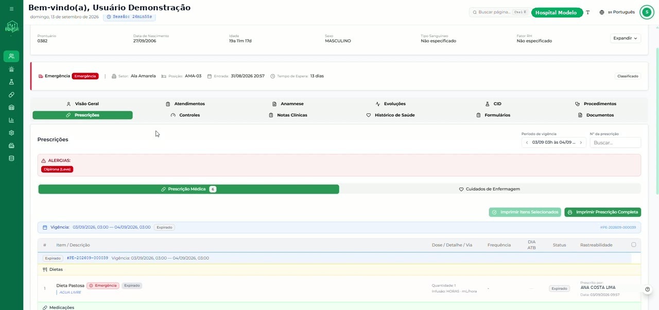
Task: Expand the patient details with Expandir
Action: [x=626, y=38]
